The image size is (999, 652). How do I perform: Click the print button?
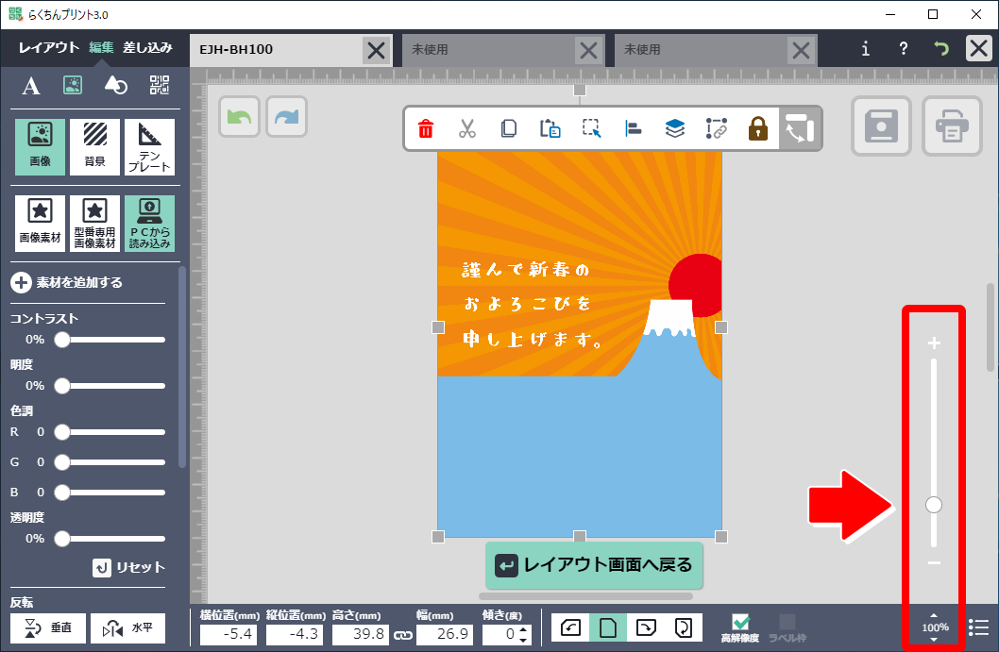point(952,126)
